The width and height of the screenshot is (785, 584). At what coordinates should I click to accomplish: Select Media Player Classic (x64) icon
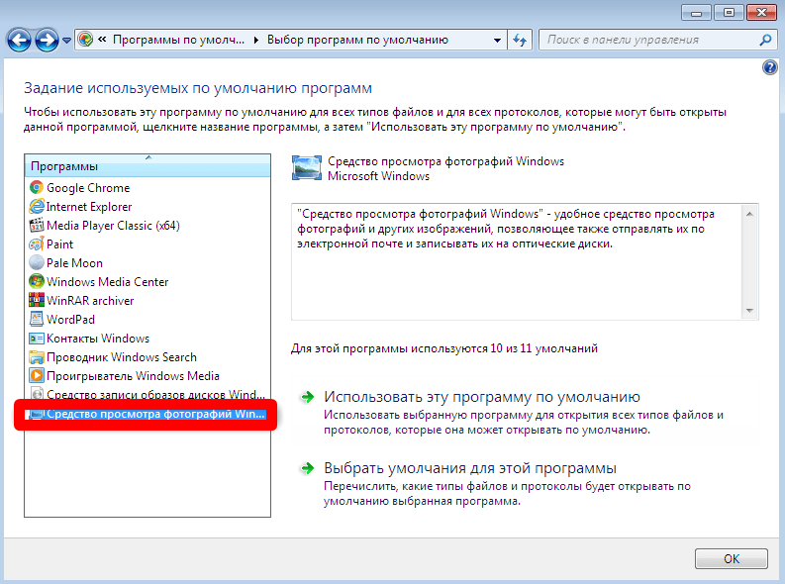[x=36, y=226]
